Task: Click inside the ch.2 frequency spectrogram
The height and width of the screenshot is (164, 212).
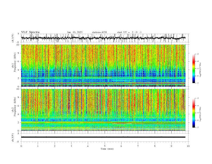Action: [103, 110]
